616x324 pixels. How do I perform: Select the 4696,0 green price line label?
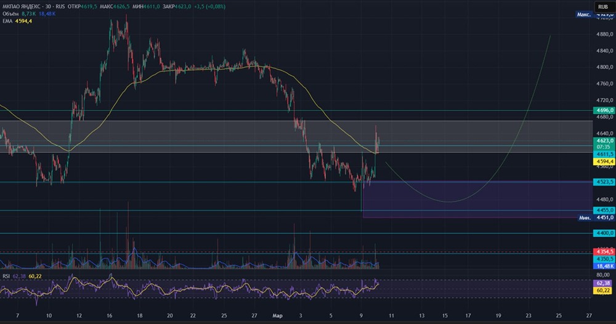click(604, 111)
